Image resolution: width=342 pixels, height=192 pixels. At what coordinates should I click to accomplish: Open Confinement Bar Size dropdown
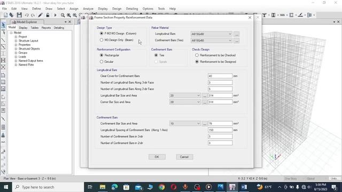pos(185,124)
